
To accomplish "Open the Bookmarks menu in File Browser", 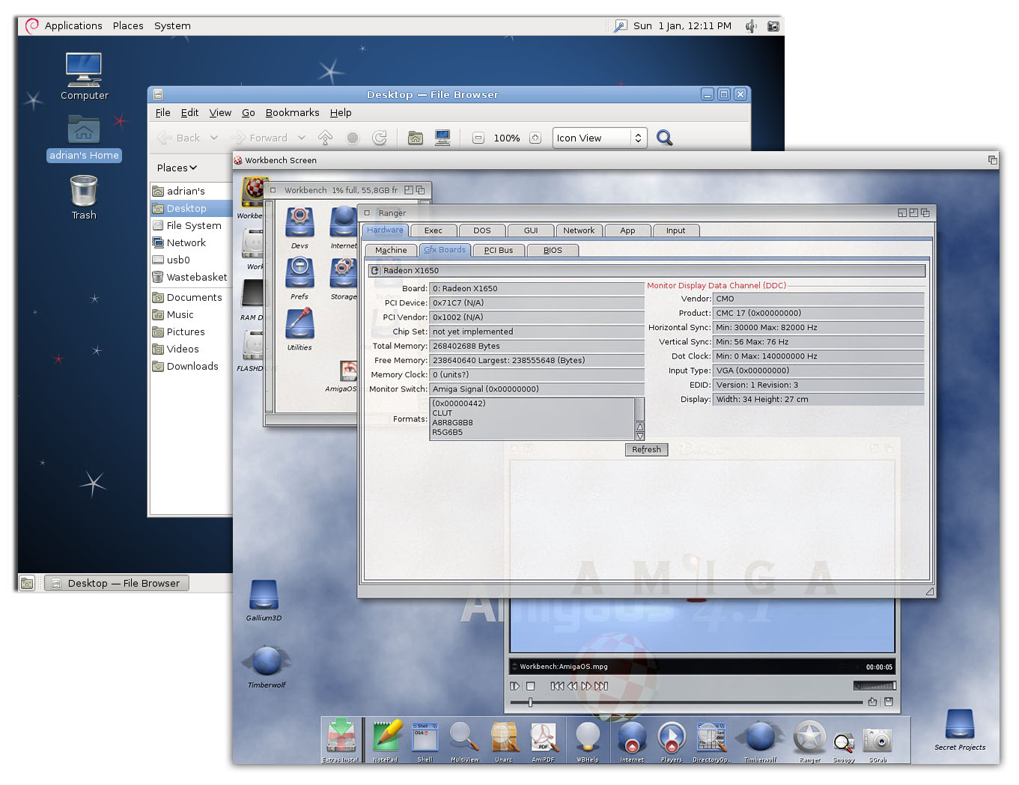I will [x=292, y=112].
